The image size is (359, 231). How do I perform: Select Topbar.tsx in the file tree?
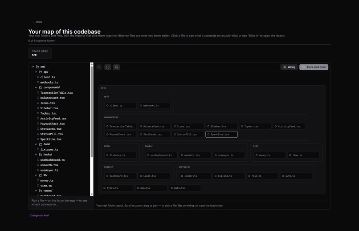pyautogui.click(x=48, y=113)
